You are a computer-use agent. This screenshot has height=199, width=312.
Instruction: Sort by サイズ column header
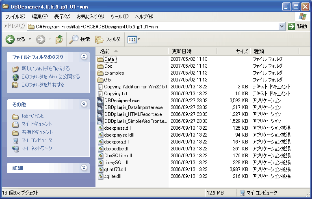coord(234,51)
